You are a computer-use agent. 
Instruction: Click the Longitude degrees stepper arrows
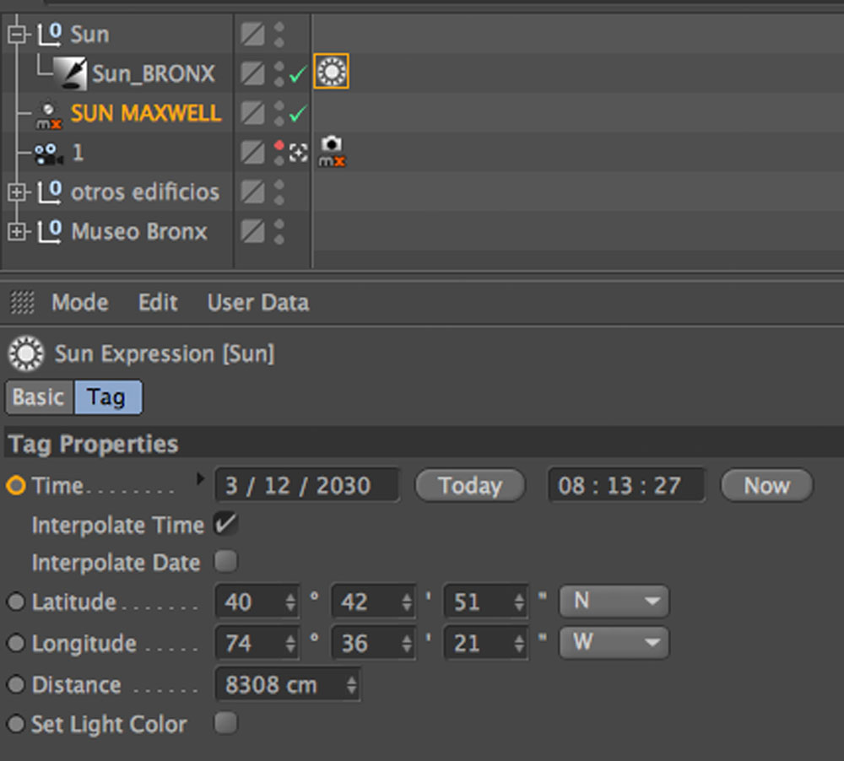(x=290, y=643)
